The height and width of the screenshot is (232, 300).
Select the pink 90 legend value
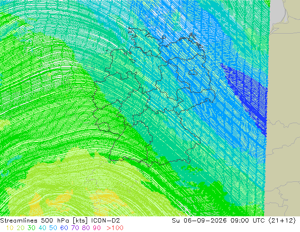click(97, 228)
